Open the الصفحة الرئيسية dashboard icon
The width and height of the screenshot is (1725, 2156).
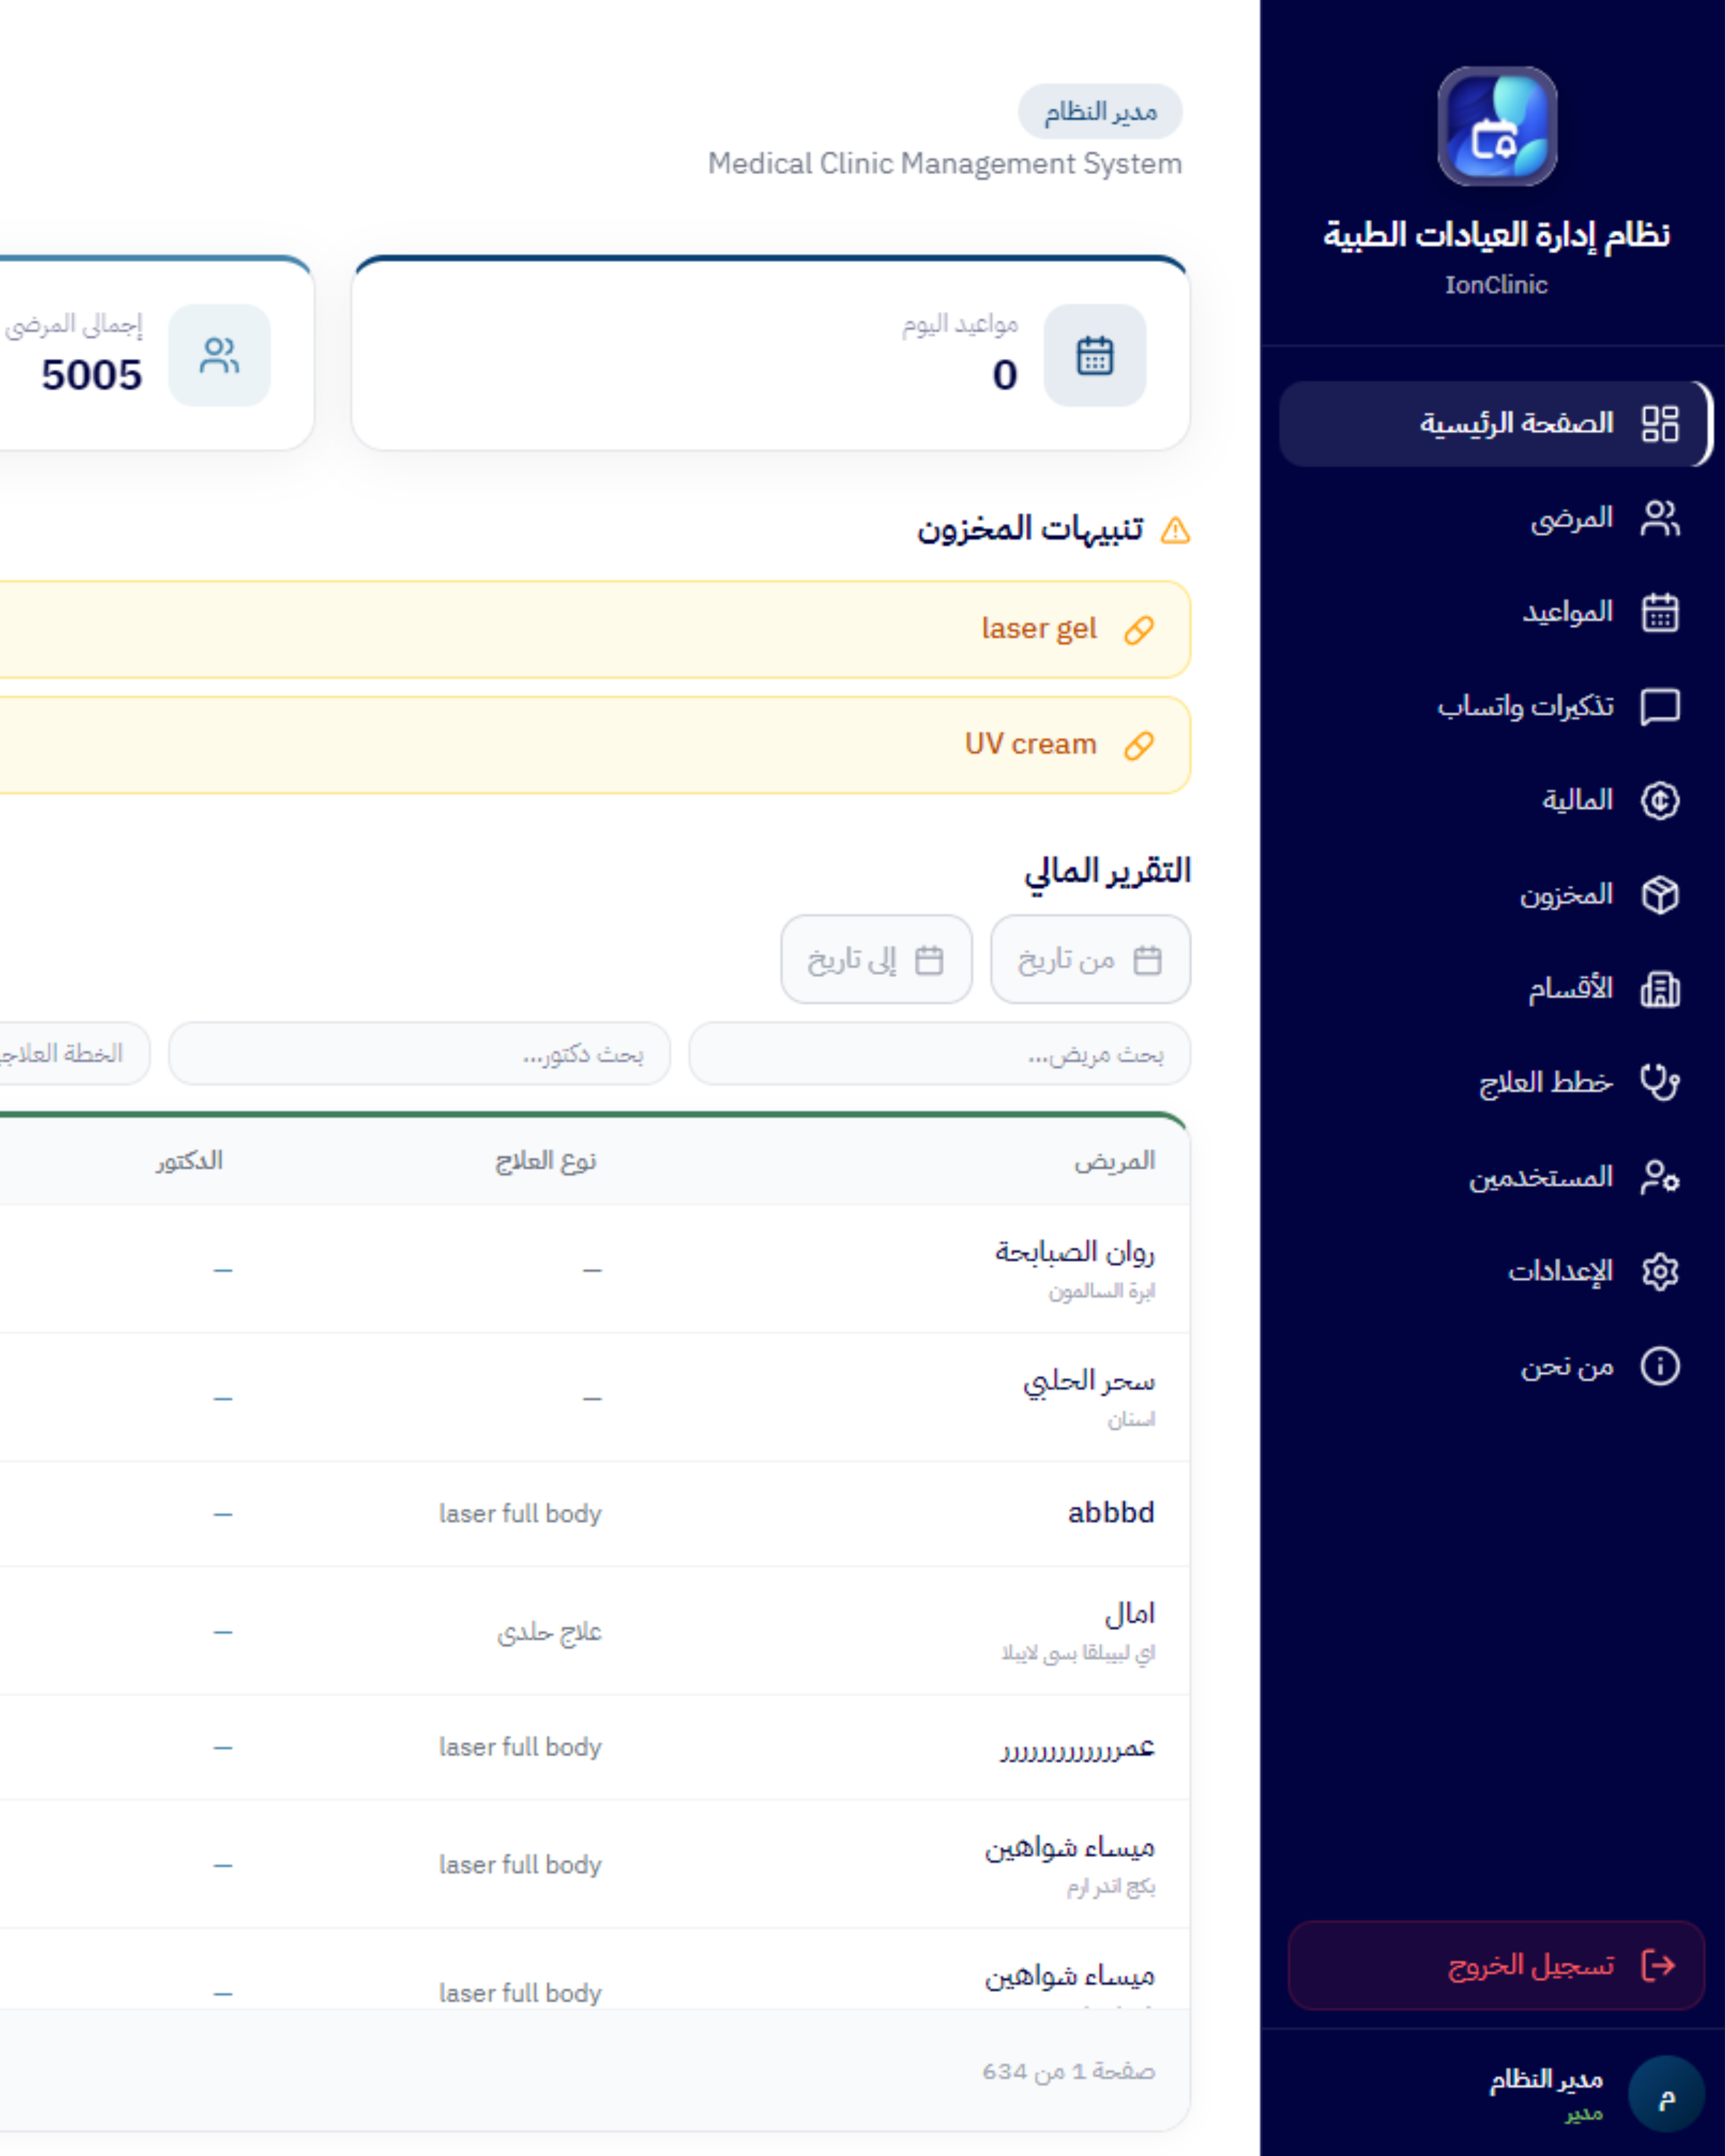[x=1660, y=423]
